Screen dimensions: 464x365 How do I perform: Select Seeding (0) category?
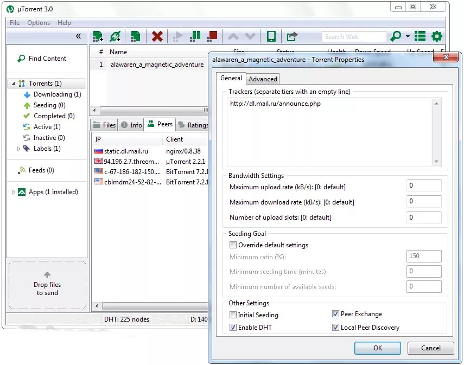45,105
